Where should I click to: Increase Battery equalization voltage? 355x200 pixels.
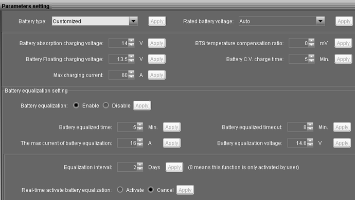click(310, 141)
